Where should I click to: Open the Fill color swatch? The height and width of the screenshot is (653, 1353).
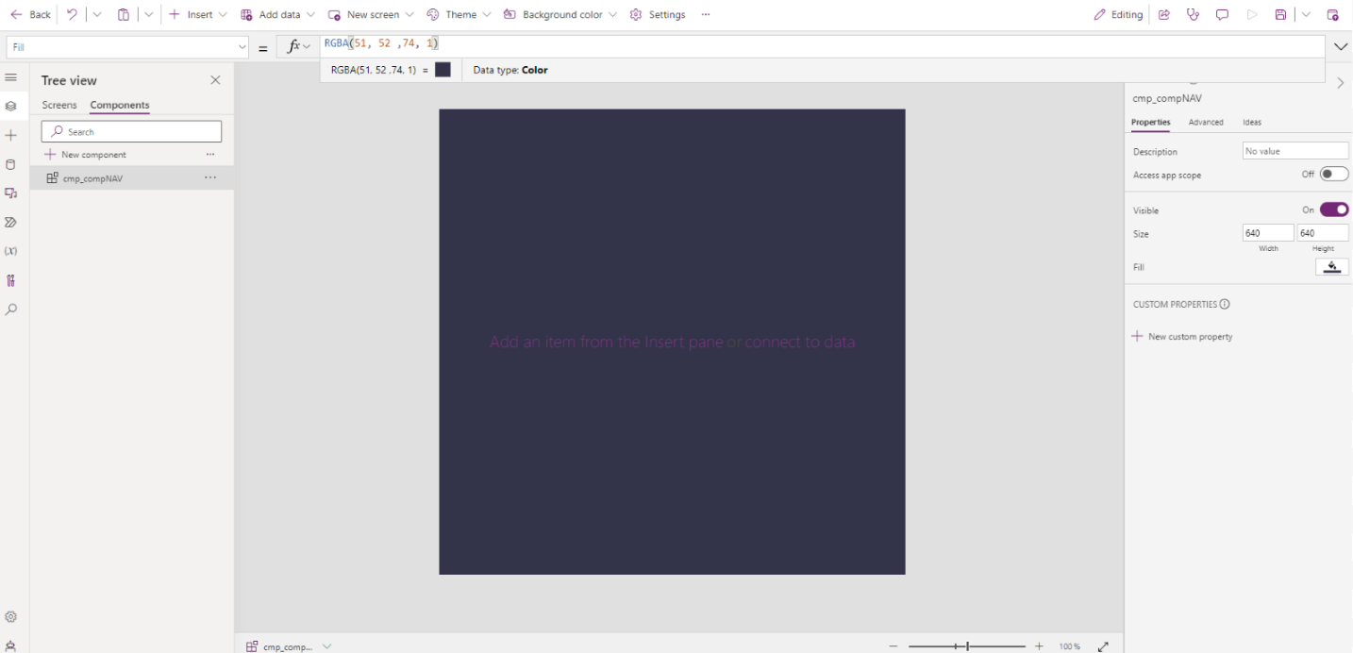pyautogui.click(x=1331, y=266)
